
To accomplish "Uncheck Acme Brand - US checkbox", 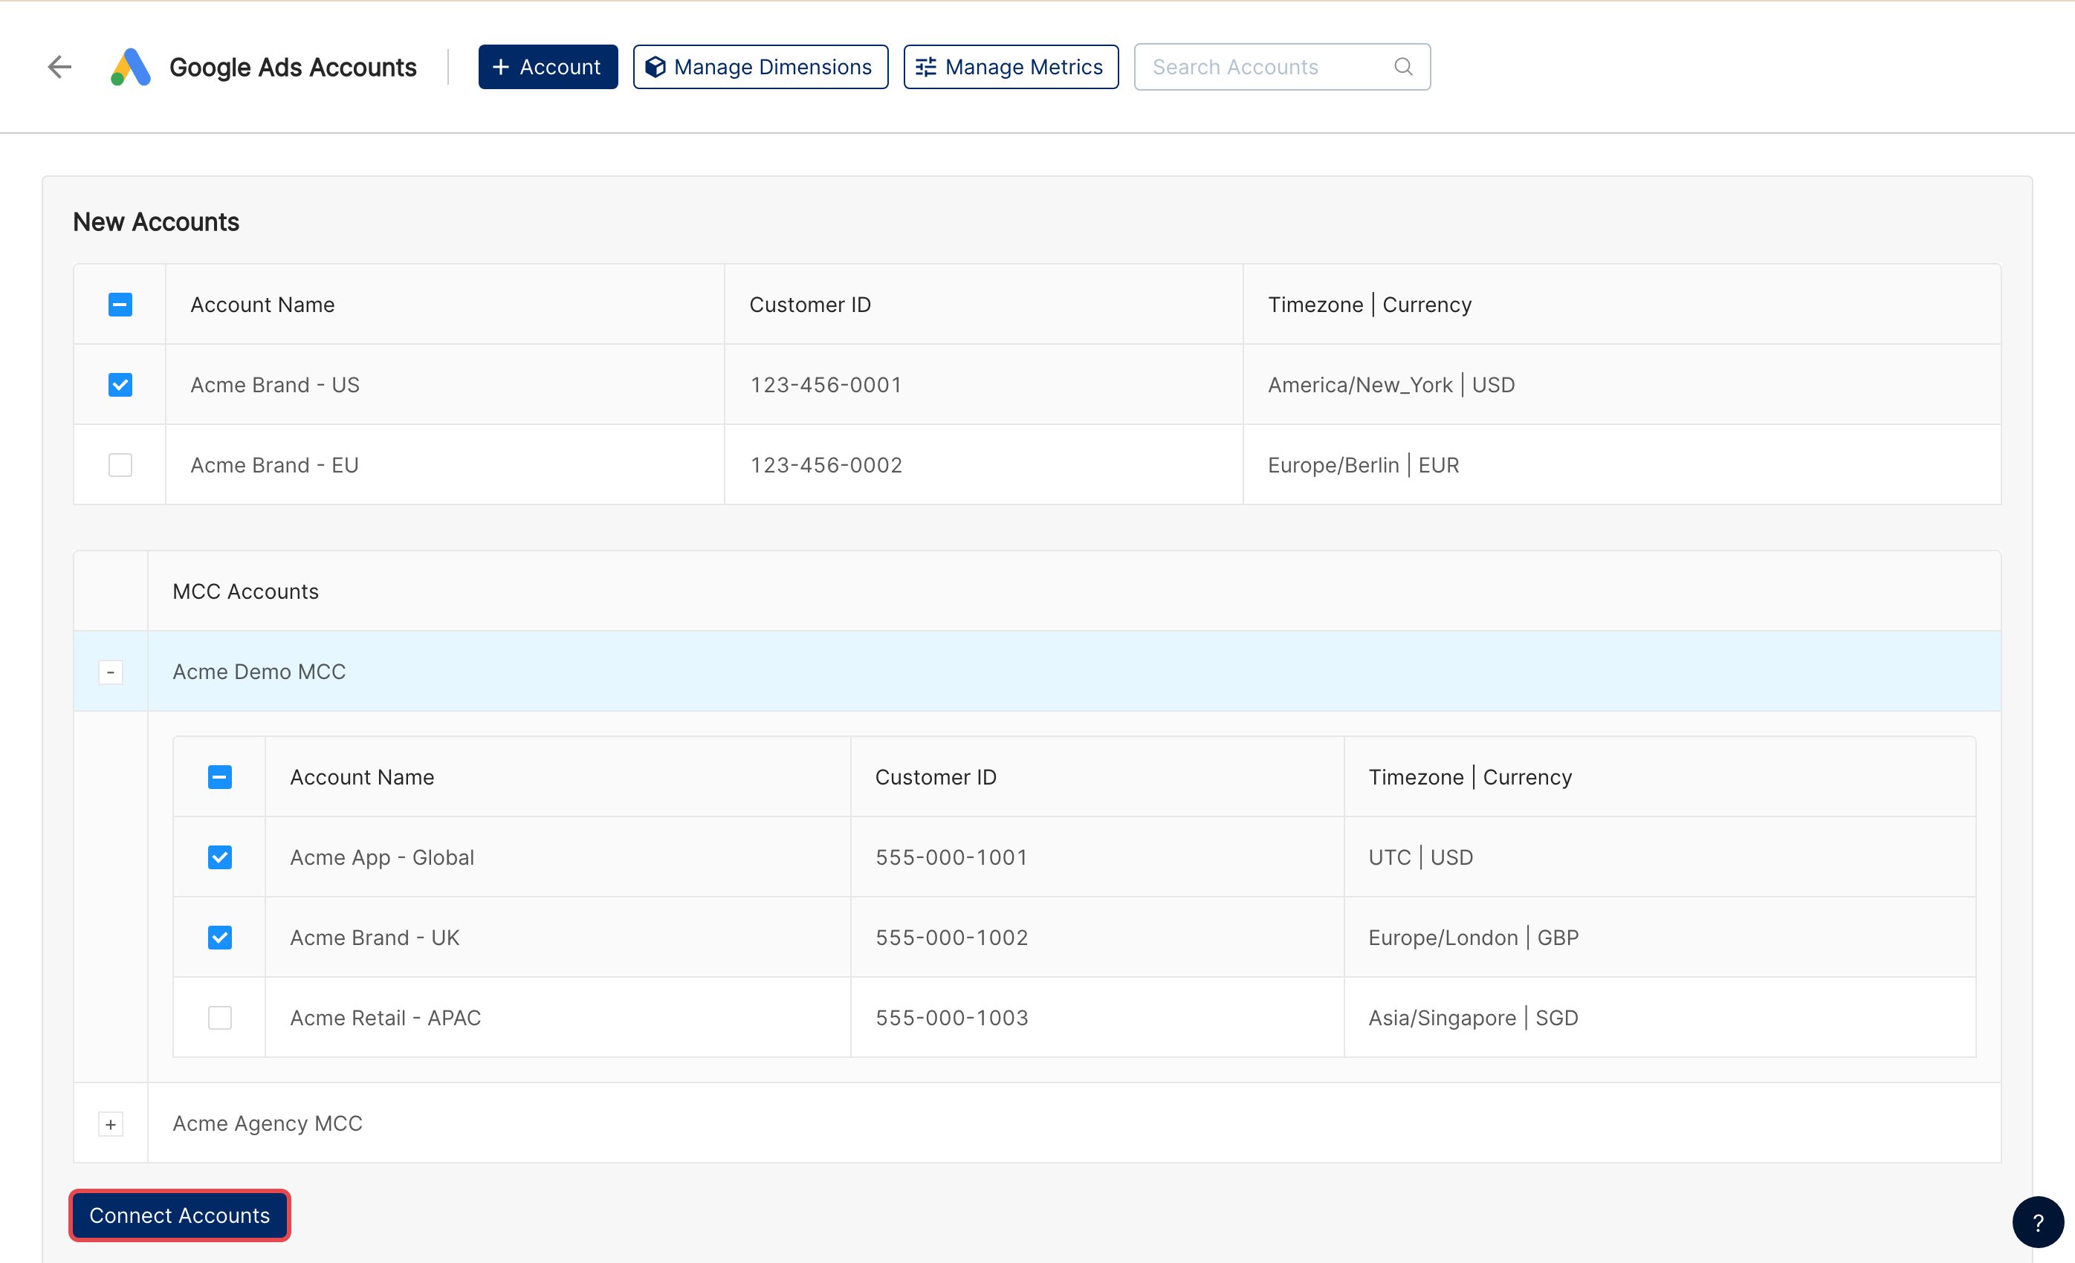I will 120,385.
